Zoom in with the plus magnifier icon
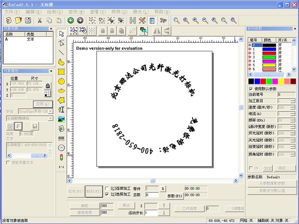The width and height of the screenshot is (299, 224). [x=196, y=21]
